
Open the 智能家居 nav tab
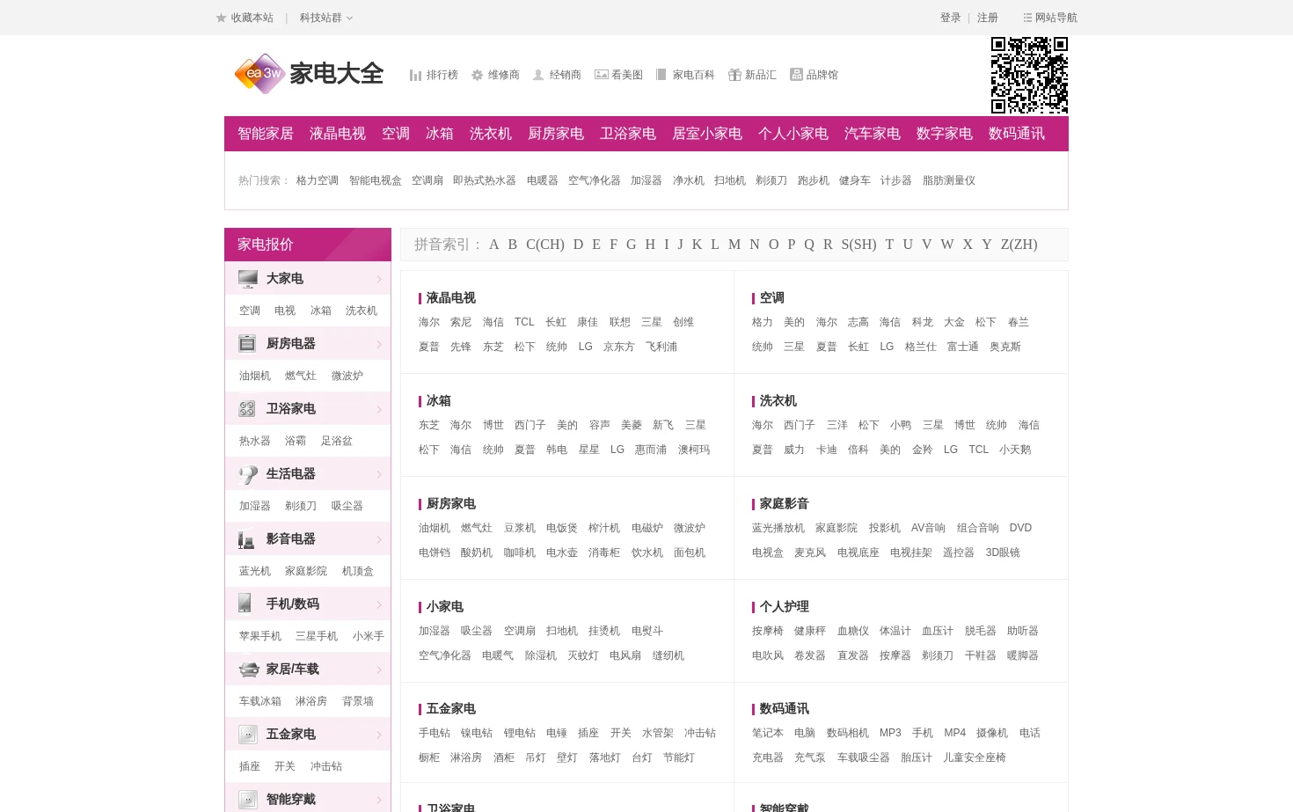[x=266, y=134]
